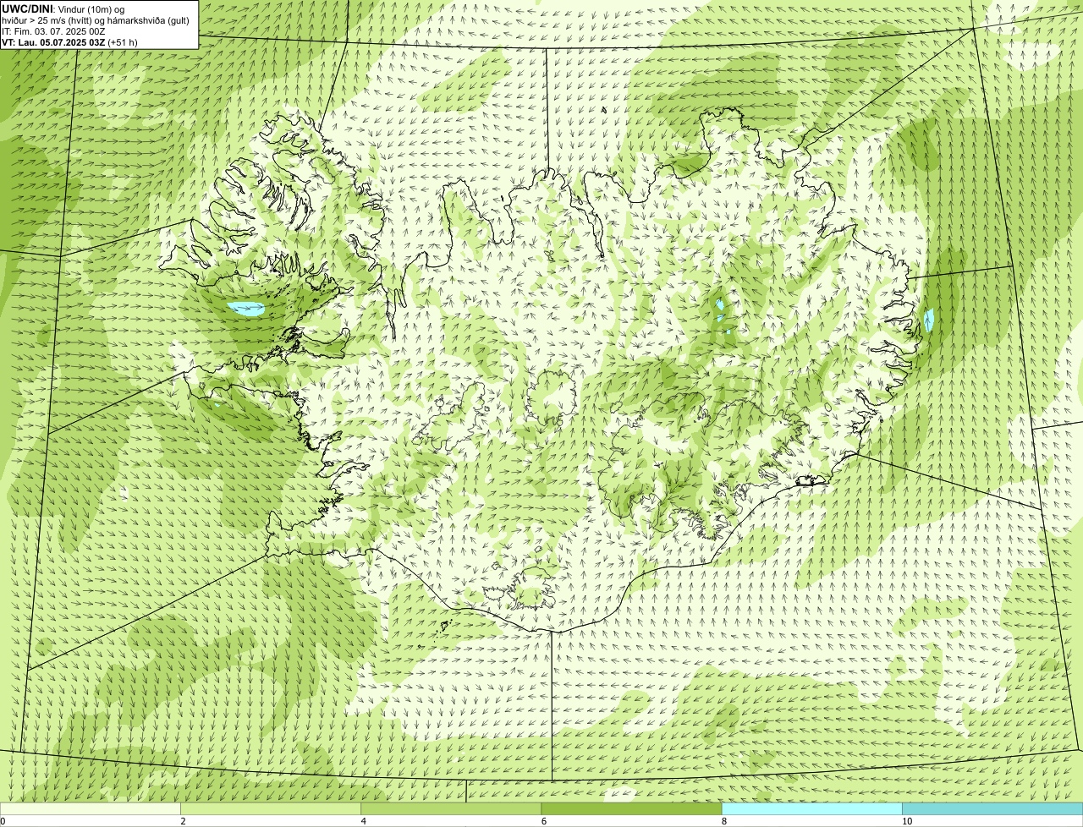Click the teal above-10 m/s legend segment

pyautogui.click(x=992, y=808)
